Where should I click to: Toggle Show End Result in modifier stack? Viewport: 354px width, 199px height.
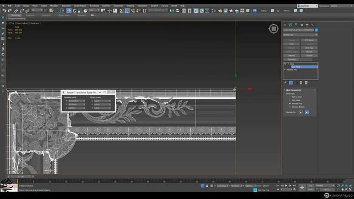(x=291, y=83)
